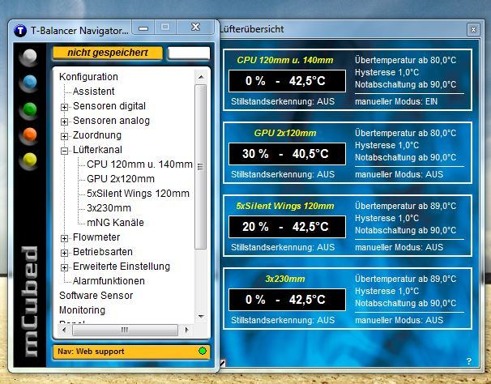Click the GPU '30 % - 40,5°C' display

287,154
